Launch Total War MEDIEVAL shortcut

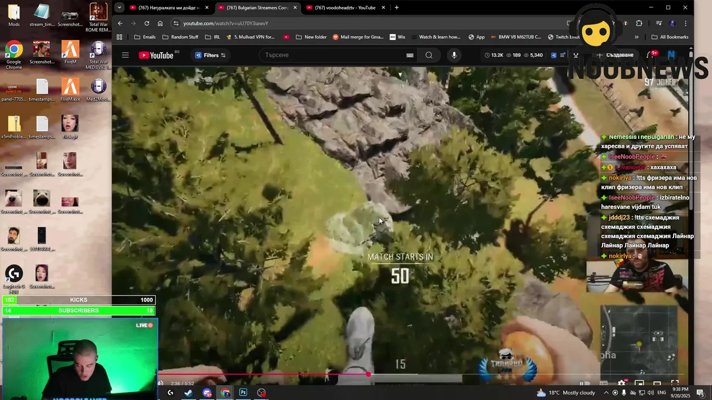pyautogui.click(x=98, y=54)
